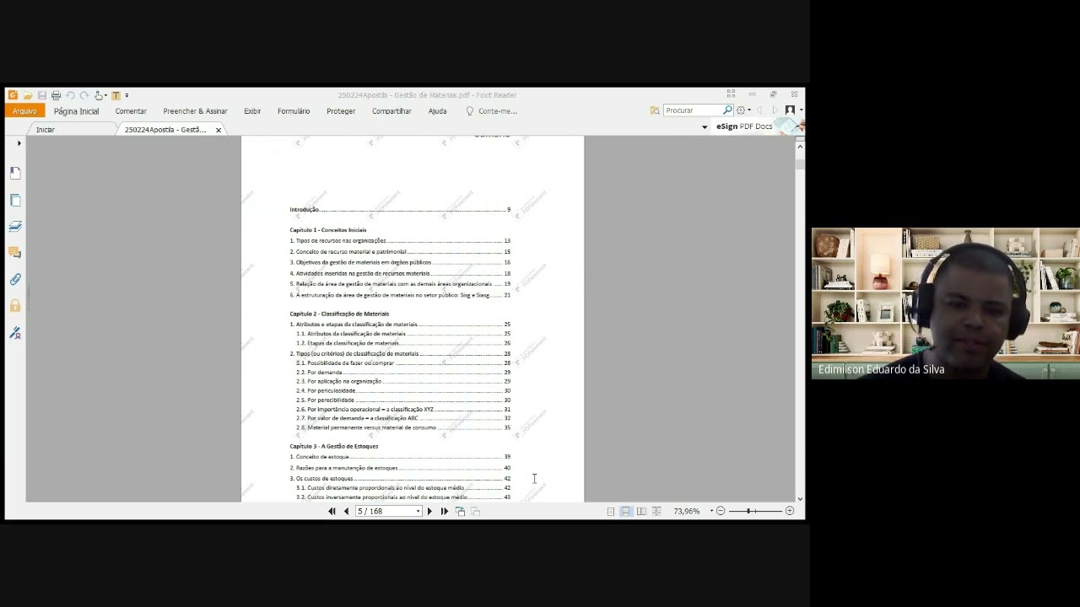
Task: Open the Arquivo menu
Action: pos(24,111)
